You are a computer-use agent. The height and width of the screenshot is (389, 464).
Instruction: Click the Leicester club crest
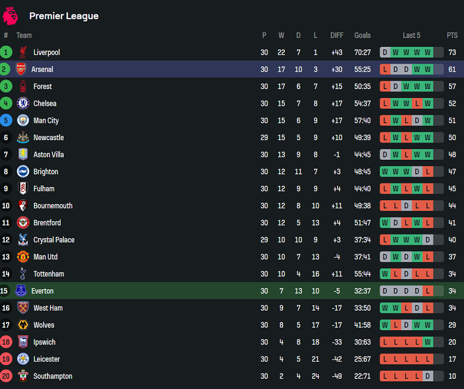(x=23, y=359)
